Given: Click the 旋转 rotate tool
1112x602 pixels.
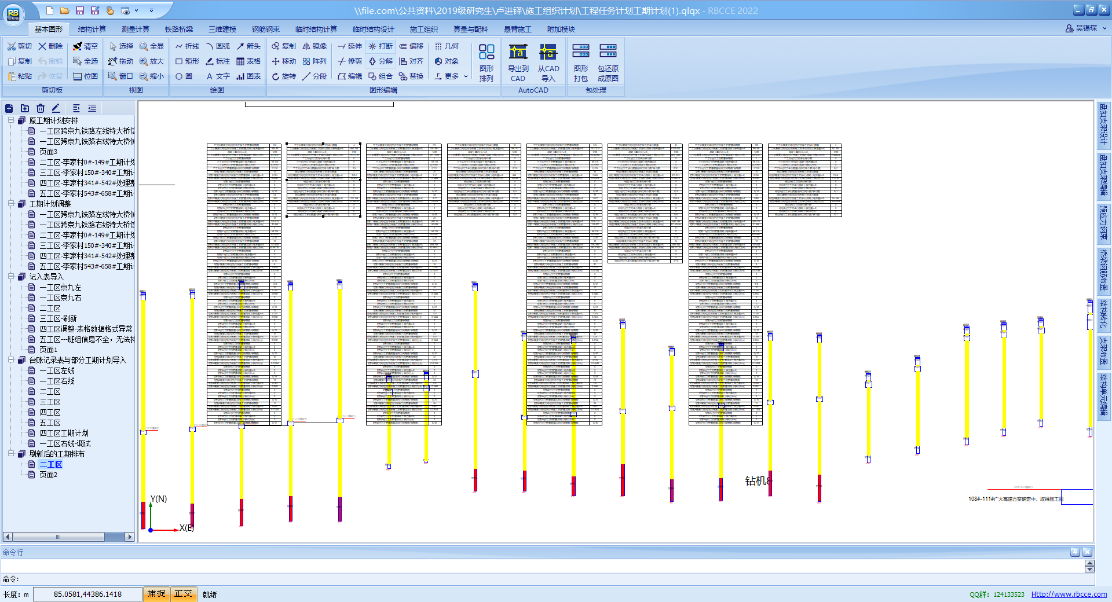Looking at the screenshot, I should [284, 76].
